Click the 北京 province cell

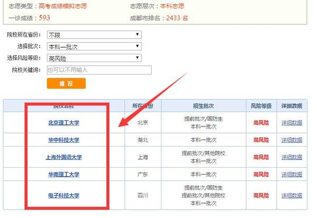click(x=143, y=123)
